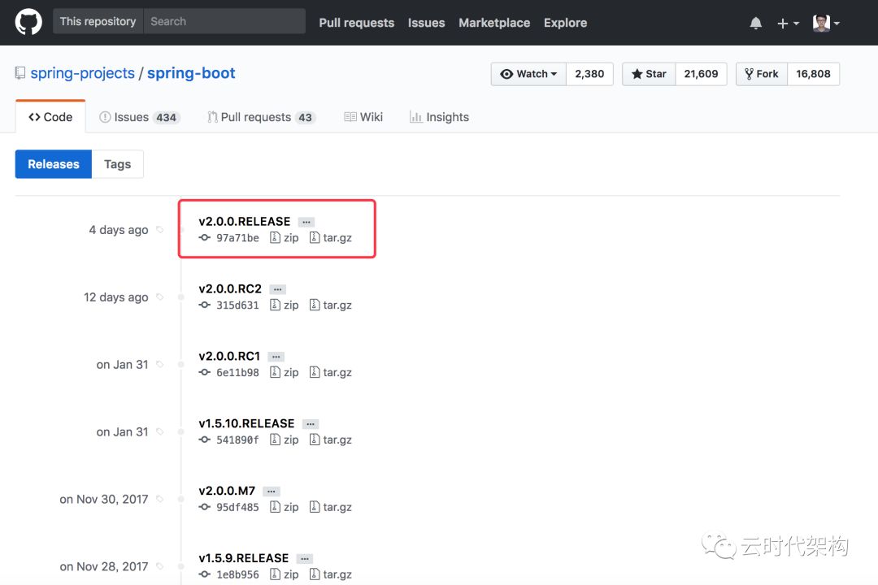878x585 pixels.
Task: Download v1.5.9.RELEASE tar.gz archive
Action: point(330,574)
